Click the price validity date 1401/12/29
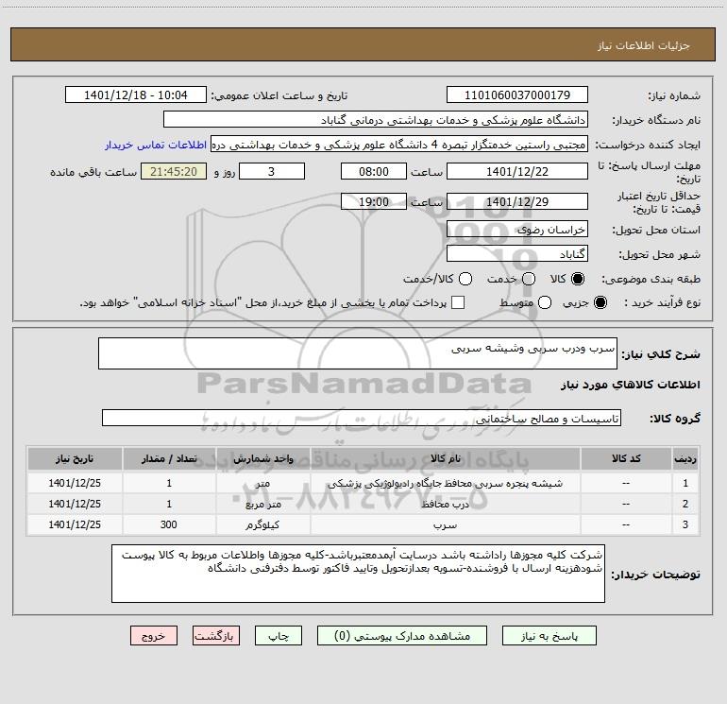 point(517,201)
